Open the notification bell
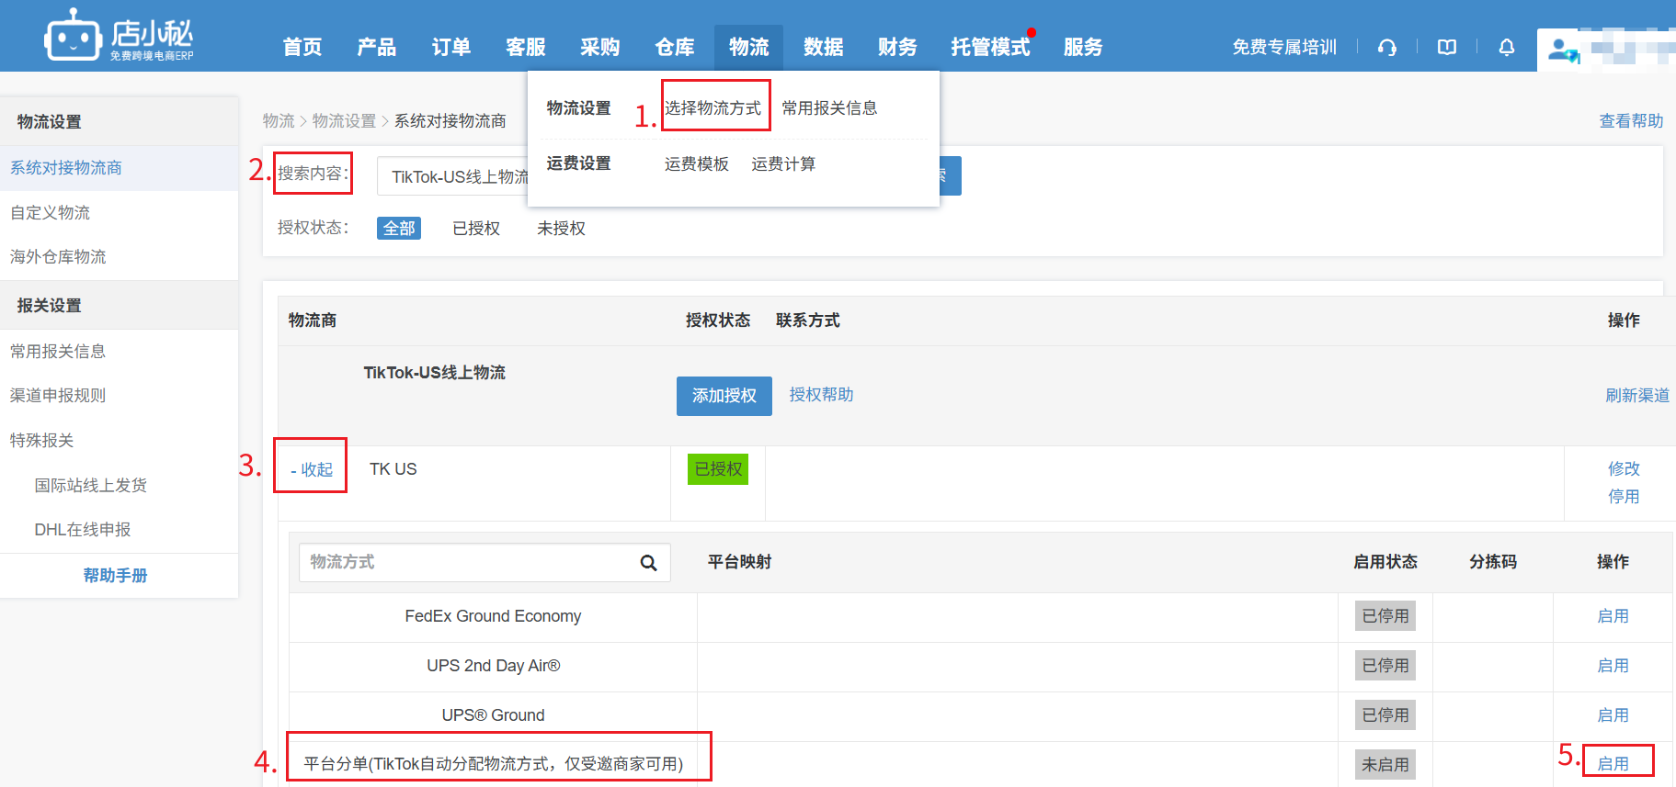The image size is (1676, 787). pos(1507,47)
